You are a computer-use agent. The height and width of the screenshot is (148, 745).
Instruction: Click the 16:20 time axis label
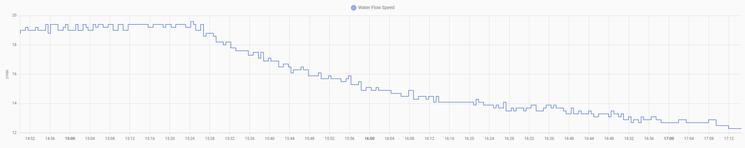click(x=469, y=139)
